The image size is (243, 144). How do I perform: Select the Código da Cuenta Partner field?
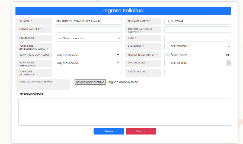pyautogui.click(x=198, y=29)
